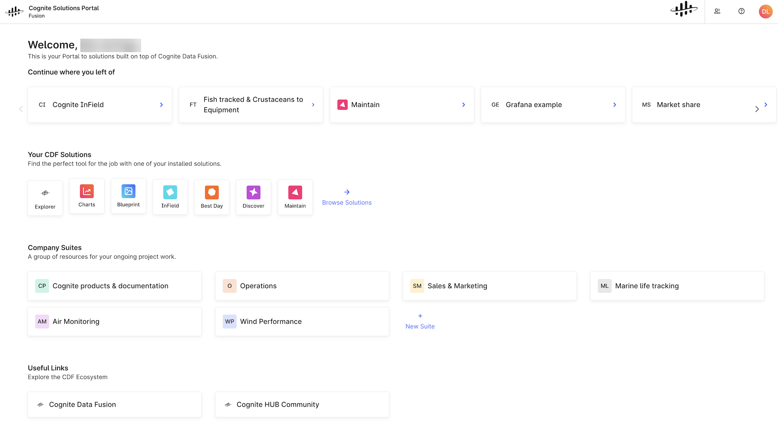Open the Wind Performance suite
The image size is (778, 438).
pyautogui.click(x=302, y=322)
